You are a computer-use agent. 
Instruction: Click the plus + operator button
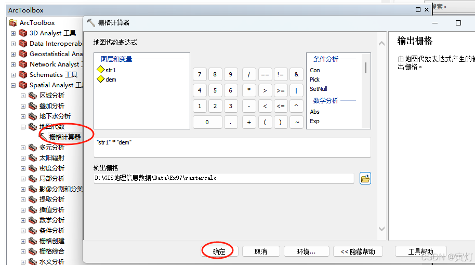click(249, 122)
